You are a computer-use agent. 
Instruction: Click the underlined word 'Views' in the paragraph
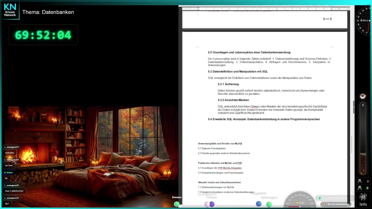(255, 107)
